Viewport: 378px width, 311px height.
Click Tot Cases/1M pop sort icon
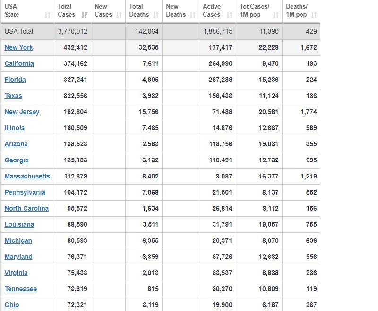tap(276, 15)
